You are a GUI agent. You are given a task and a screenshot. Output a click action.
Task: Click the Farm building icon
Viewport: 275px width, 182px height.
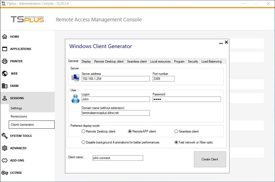tap(5, 86)
